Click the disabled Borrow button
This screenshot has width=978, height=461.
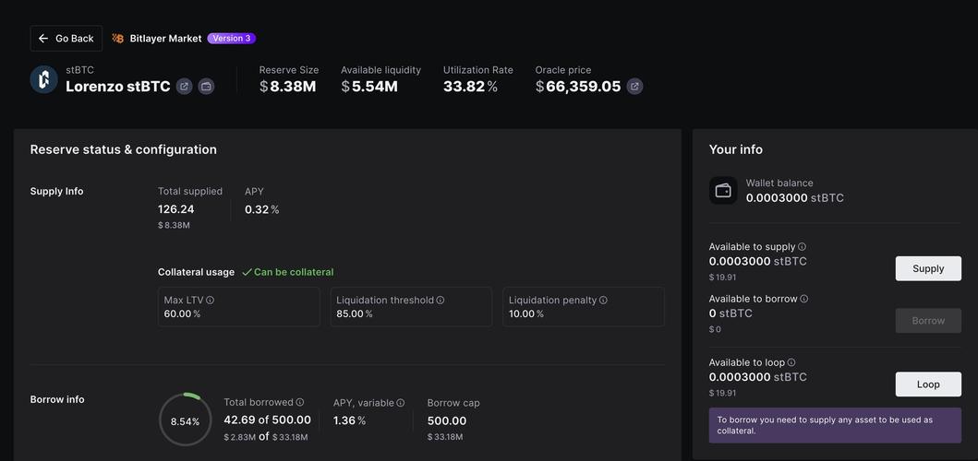(x=928, y=321)
